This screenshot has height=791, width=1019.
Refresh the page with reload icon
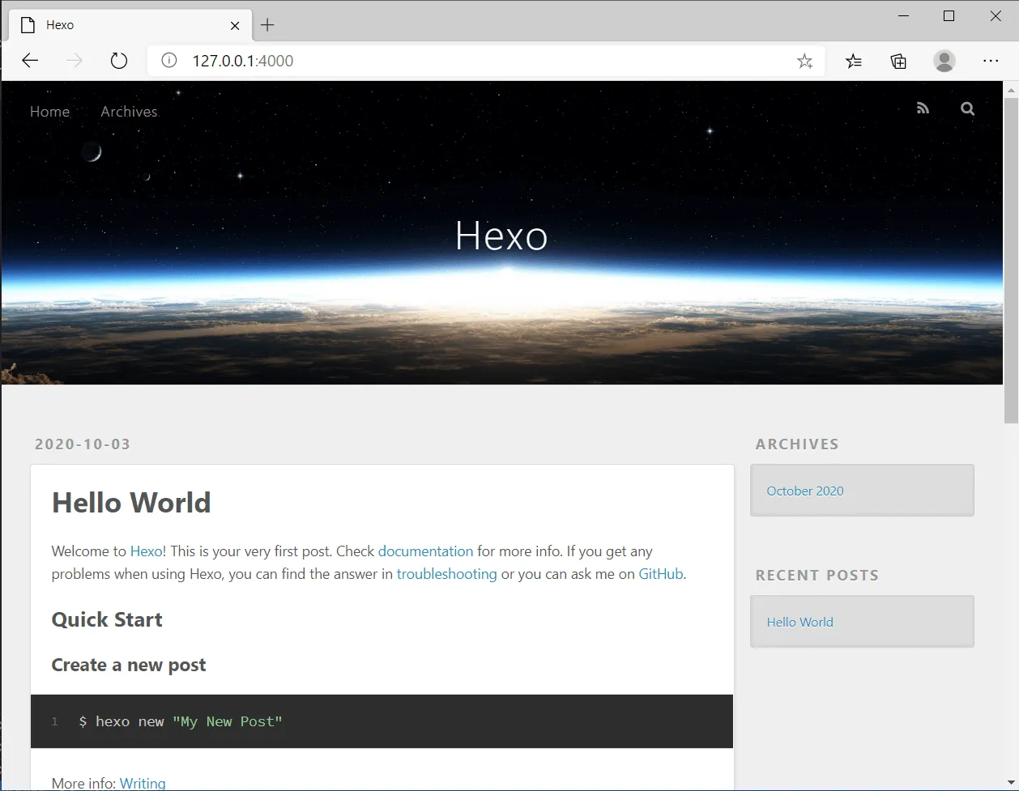(x=119, y=61)
